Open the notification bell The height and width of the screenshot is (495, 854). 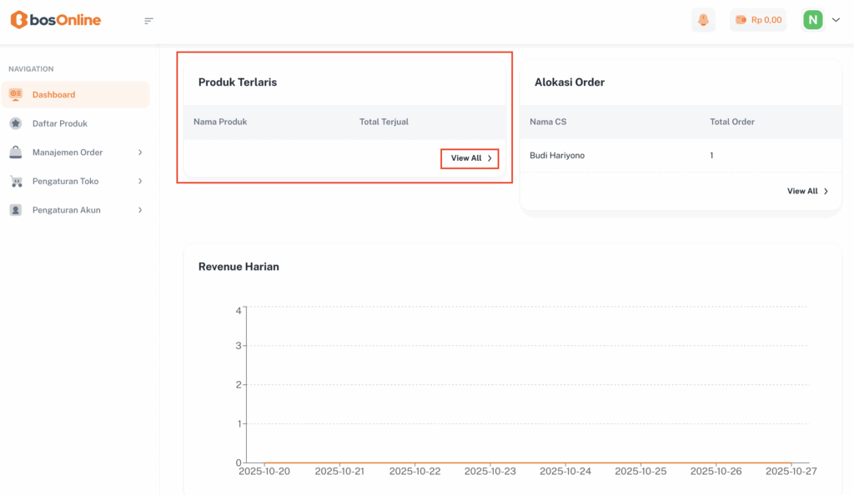pyautogui.click(x=703, y=20)
